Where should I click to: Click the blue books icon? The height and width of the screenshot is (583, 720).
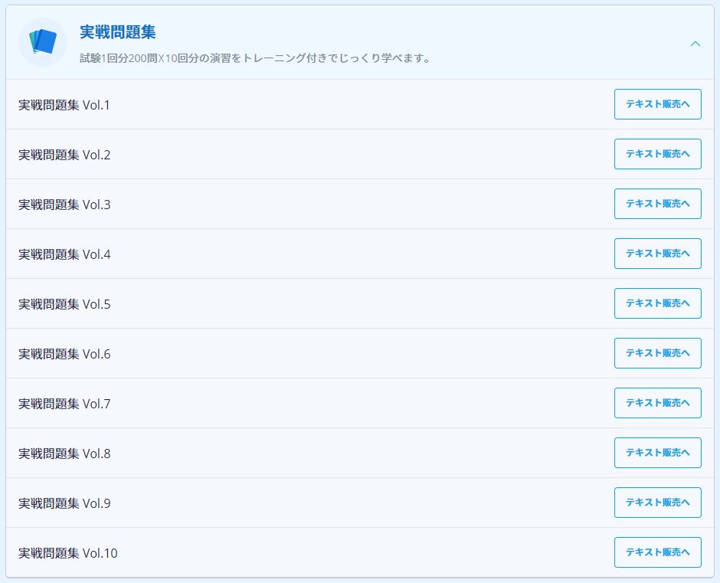coord(43,42)
